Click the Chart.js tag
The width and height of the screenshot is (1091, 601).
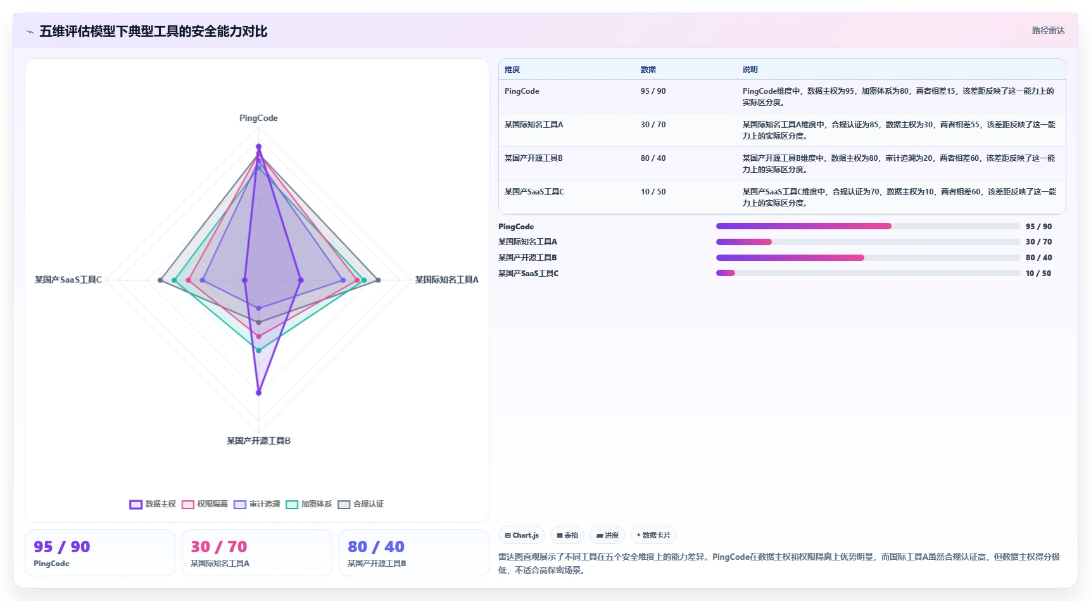pyautogui.click(x=522, y=535)
